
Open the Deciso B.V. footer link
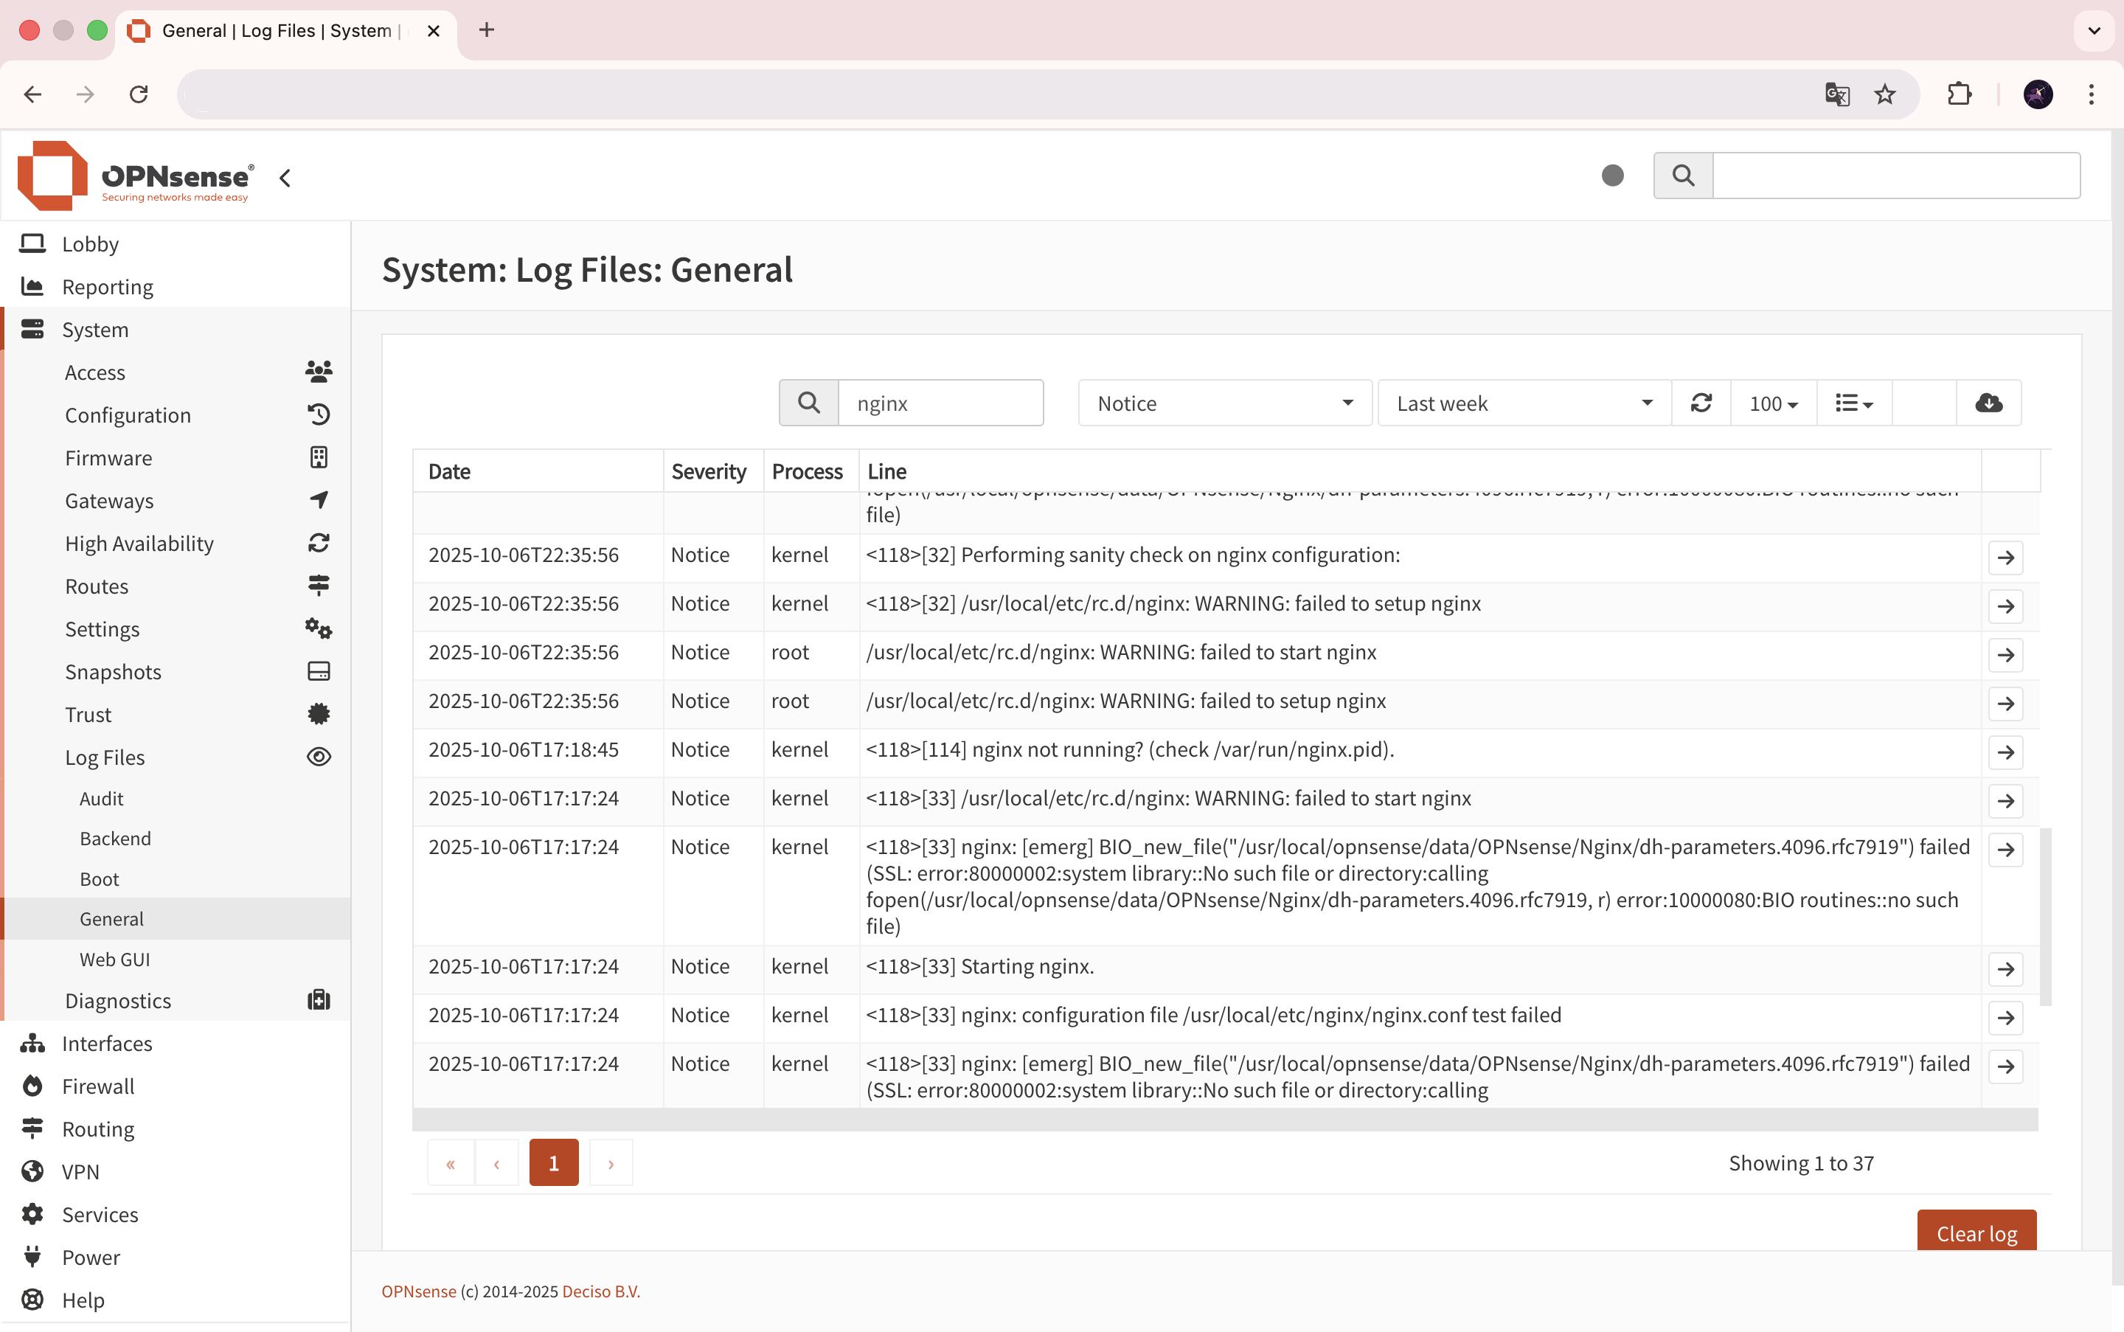[x=601, y=1291]
